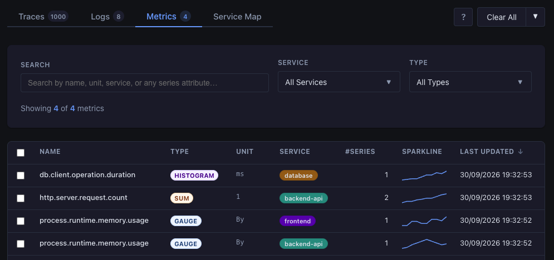Open the Service Map tab
This screenshot has width=554, height=260.
[x=237, y=17]
